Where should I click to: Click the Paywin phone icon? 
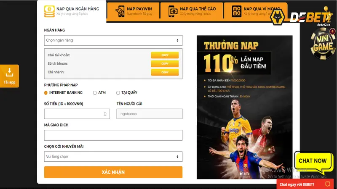(120, 11)
